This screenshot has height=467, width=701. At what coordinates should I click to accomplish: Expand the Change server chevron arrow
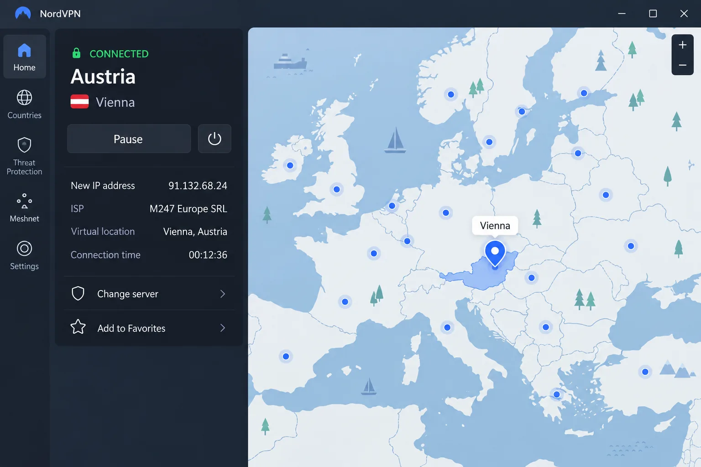coord(223,294)
